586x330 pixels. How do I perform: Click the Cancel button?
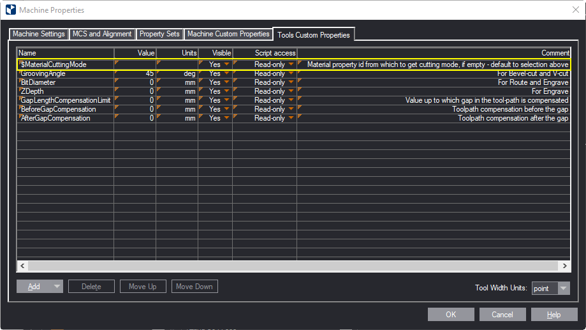[x=502, y=314]
